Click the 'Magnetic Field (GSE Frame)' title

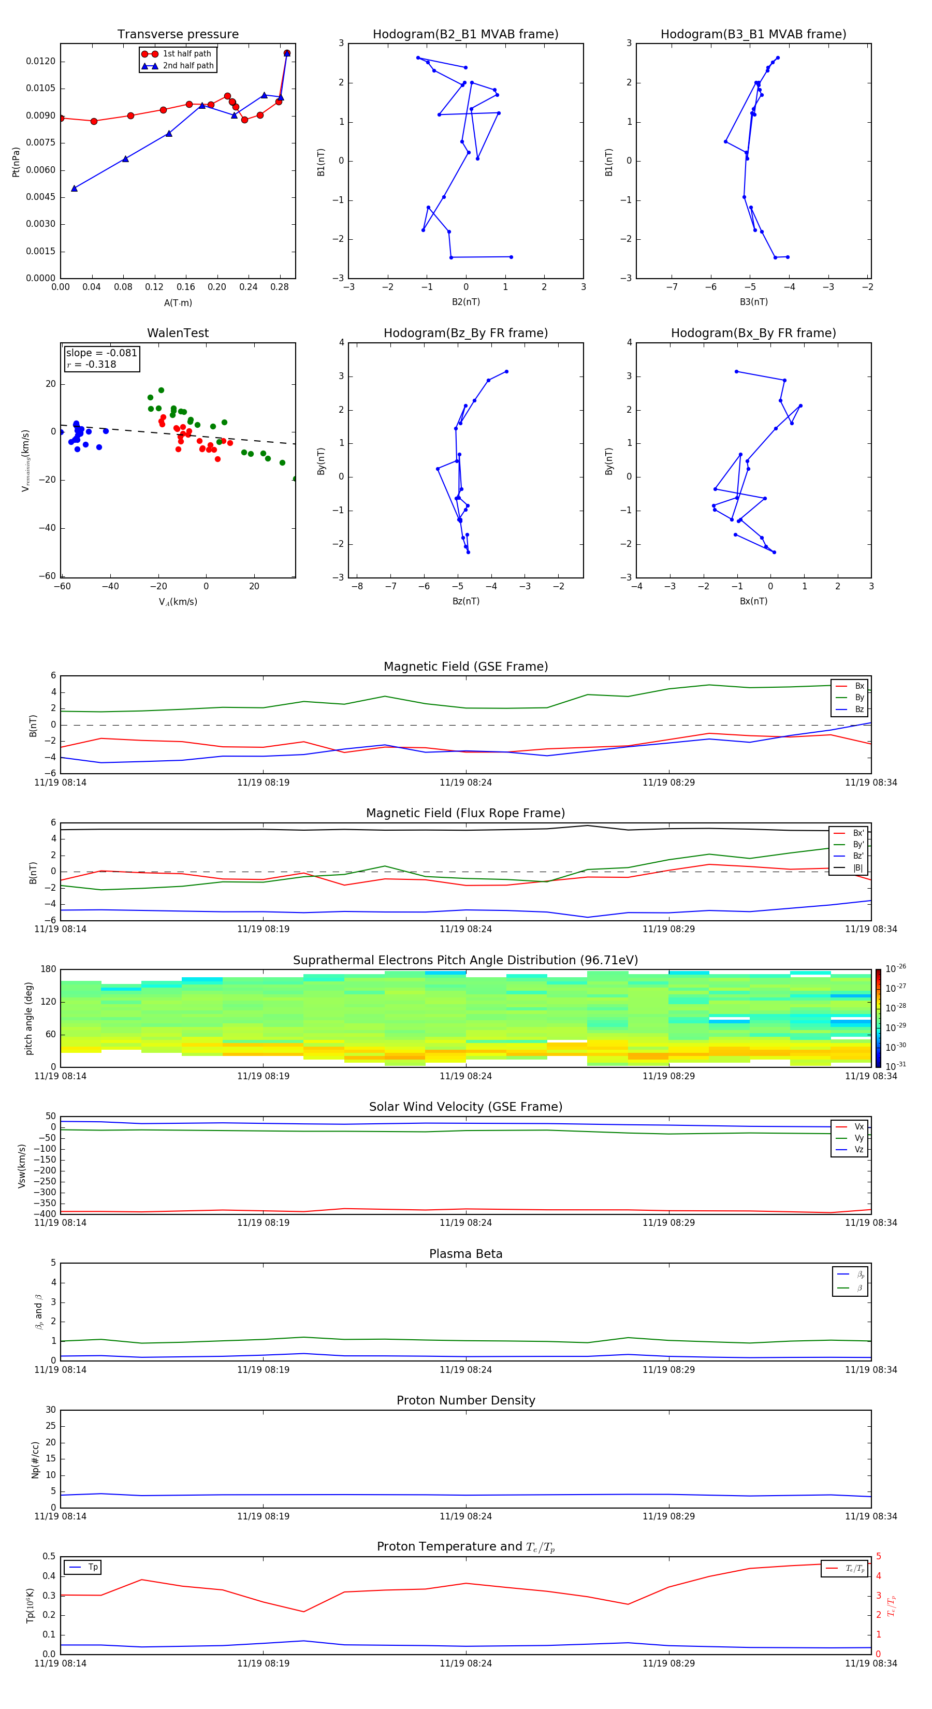click(465, 667)
